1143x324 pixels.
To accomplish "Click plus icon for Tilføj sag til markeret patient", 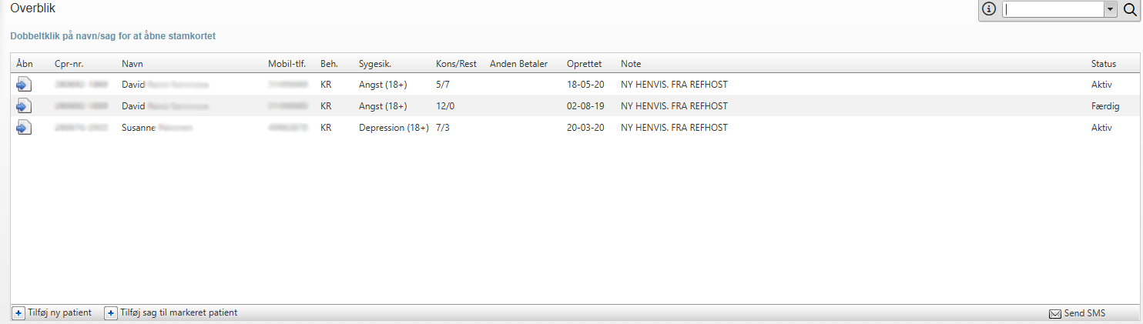I will 111,313.
